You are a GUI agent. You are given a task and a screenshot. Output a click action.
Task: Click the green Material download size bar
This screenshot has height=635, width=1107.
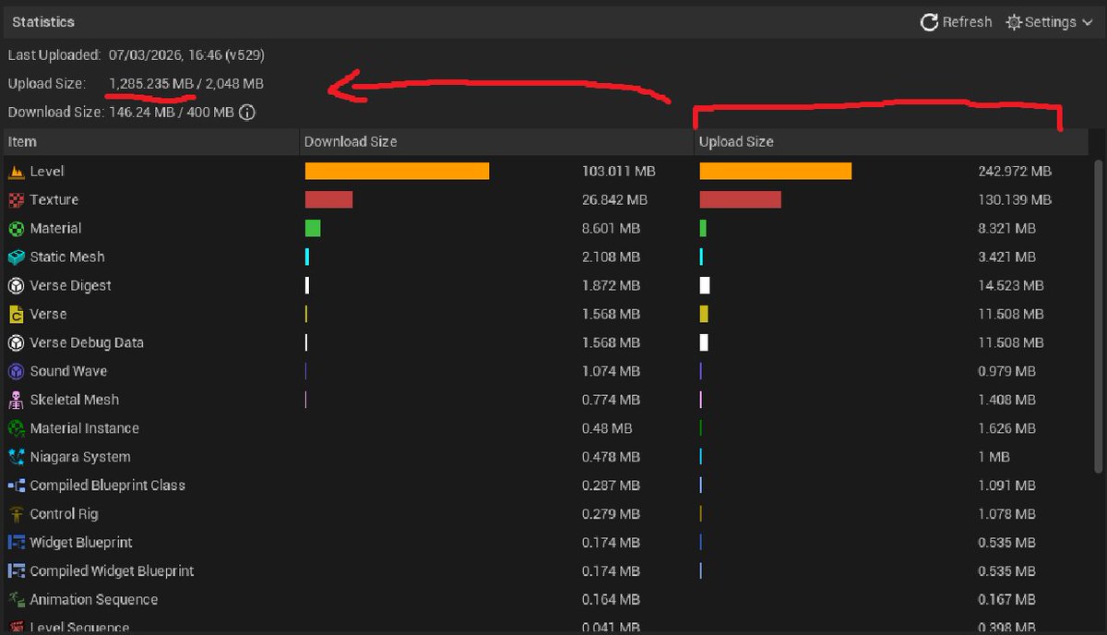[313, 229]
